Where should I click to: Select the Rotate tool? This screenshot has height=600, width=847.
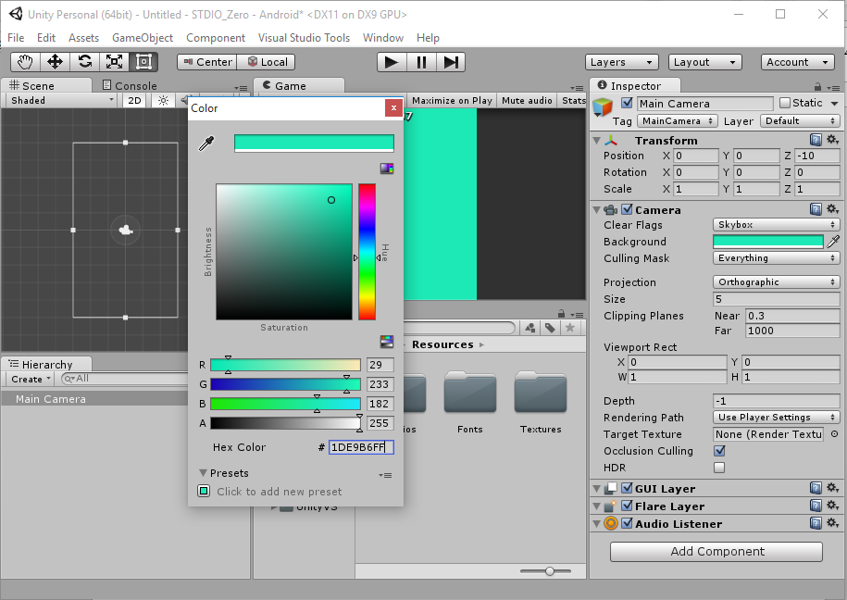click(x=85, y=62)
